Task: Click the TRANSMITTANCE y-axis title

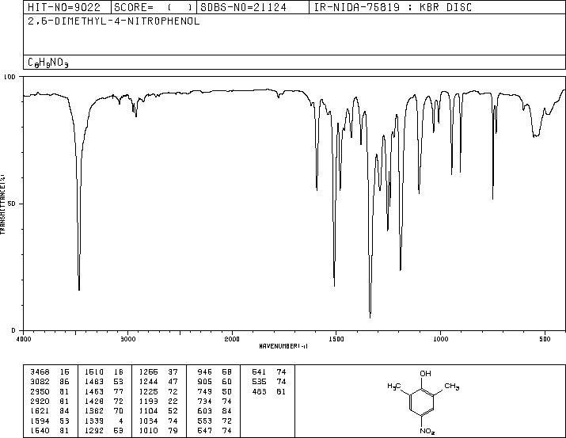Action: (x=2, y=204)
